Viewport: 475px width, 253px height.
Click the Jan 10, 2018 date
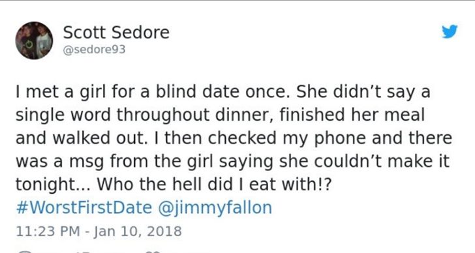(138, 231)
